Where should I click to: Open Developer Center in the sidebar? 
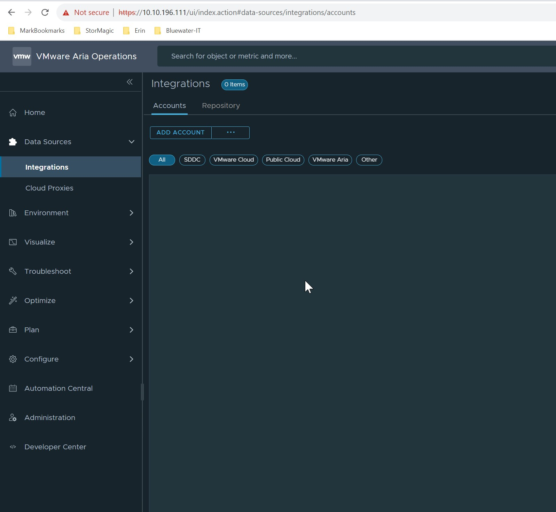click(55, 447)
